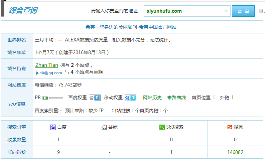Click the Google search engine icon
The height and width of the screenshot is (160, 265).
click(x=104, y=127)
